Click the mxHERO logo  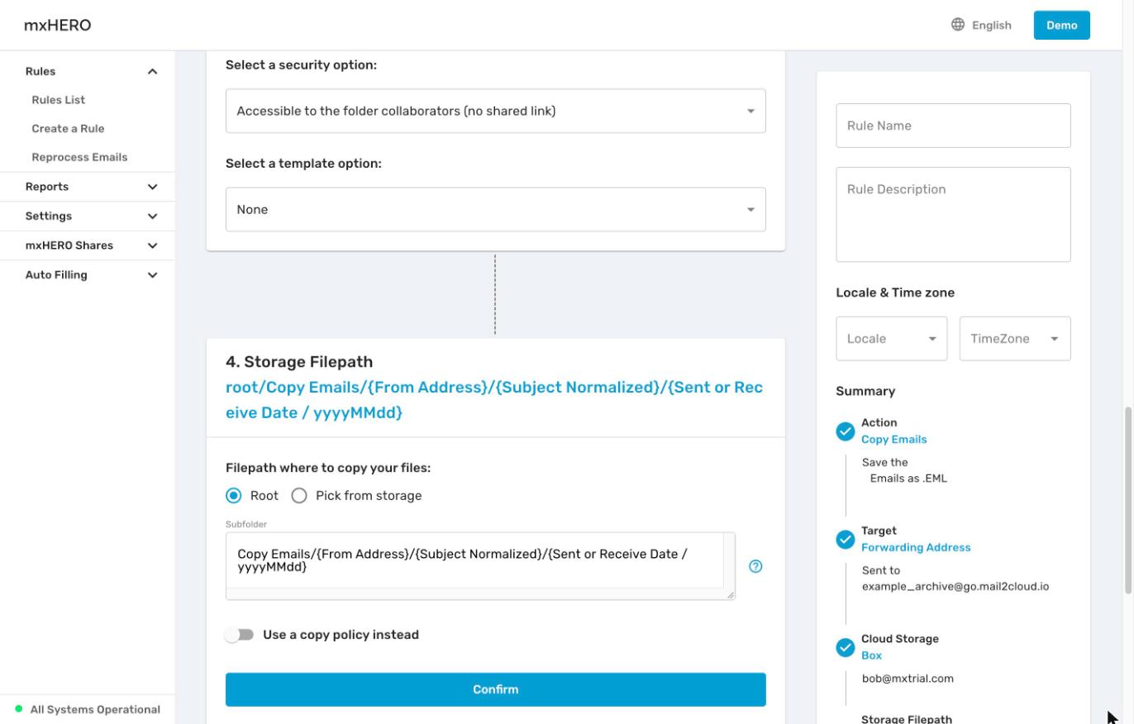[x=57, y=25]
